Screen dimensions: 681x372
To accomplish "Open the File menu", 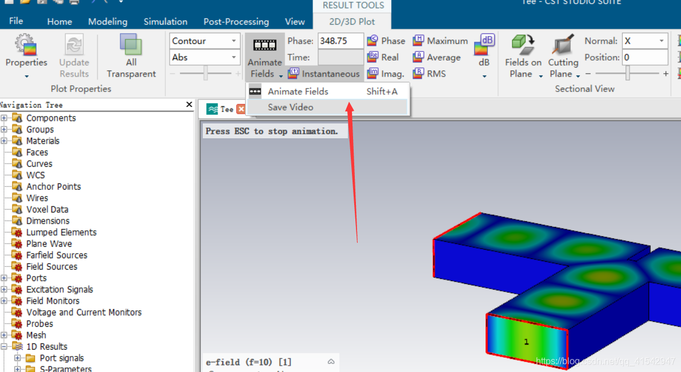I will tap(16, 21).
